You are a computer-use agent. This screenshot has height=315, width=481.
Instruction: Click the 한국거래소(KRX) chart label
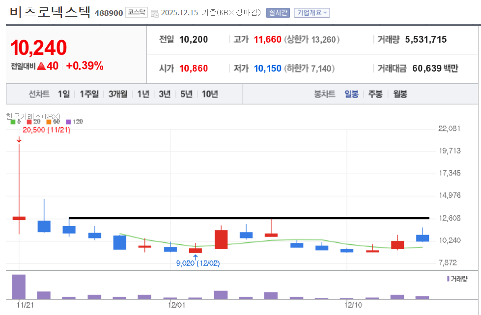(33, 116)
